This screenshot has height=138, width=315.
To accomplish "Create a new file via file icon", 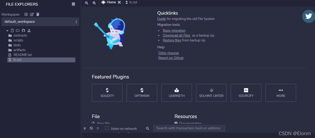I will [x=12, y=30].
